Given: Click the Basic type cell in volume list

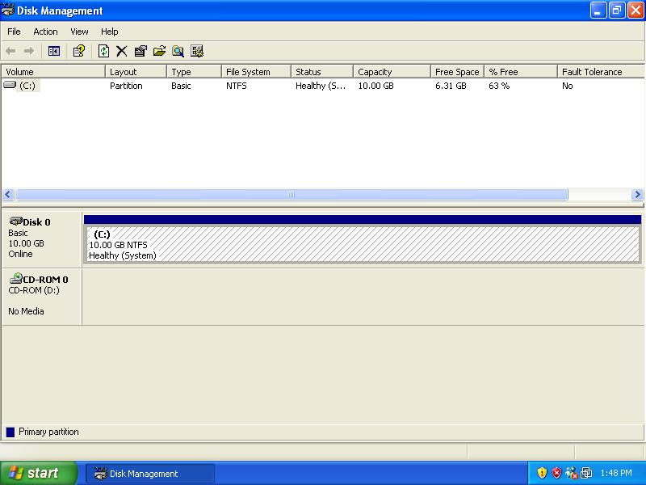Looking at the screenshot, I should tap(181, 86).
